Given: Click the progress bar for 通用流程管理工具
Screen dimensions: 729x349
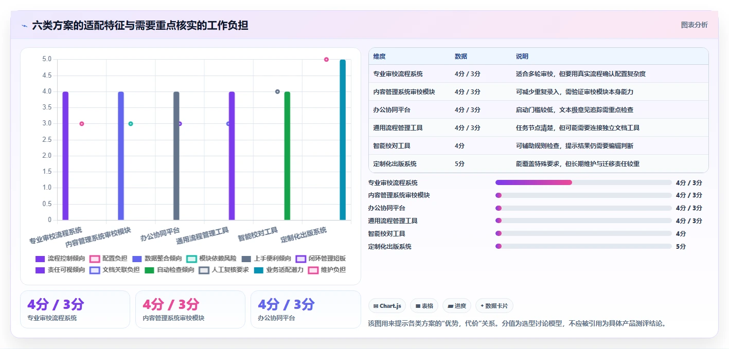Looking at the screenshot, I should pos(583,221).
